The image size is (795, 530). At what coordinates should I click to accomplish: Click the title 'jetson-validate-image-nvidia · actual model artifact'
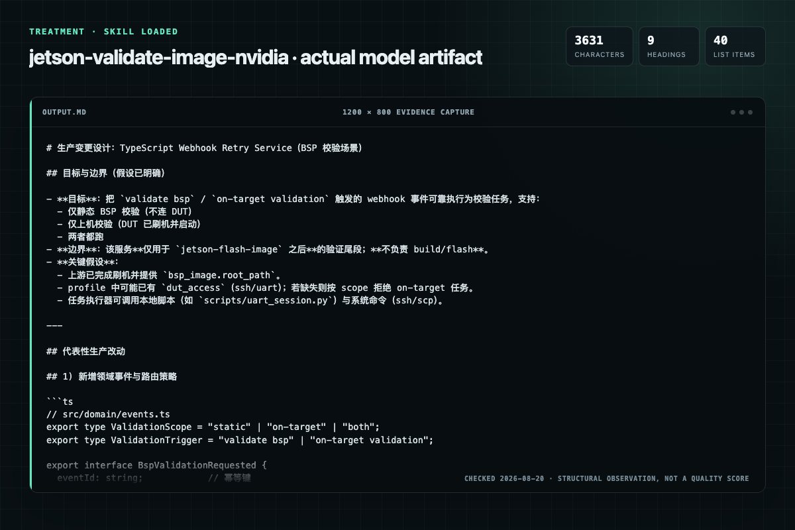tap(256, 58)
